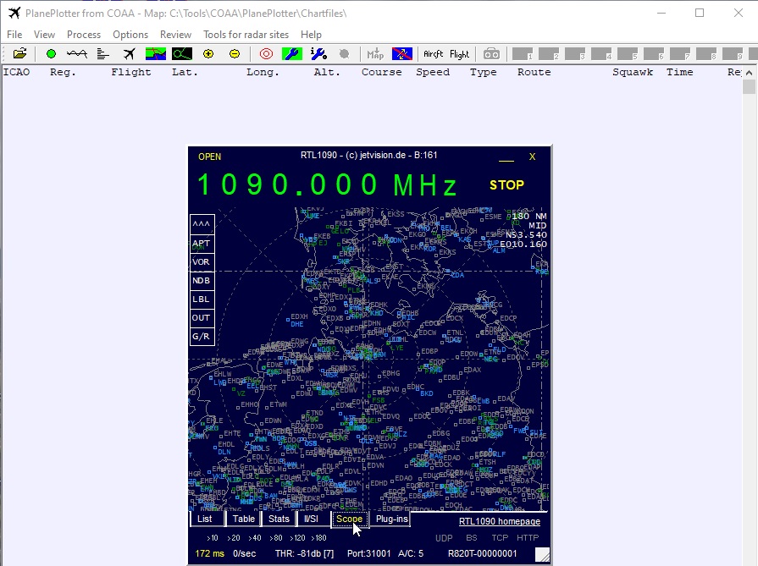Toggle the LBL labels overlay in RTL1090
The height and width of the screenshot is (566, 758).
pos(202,299)
